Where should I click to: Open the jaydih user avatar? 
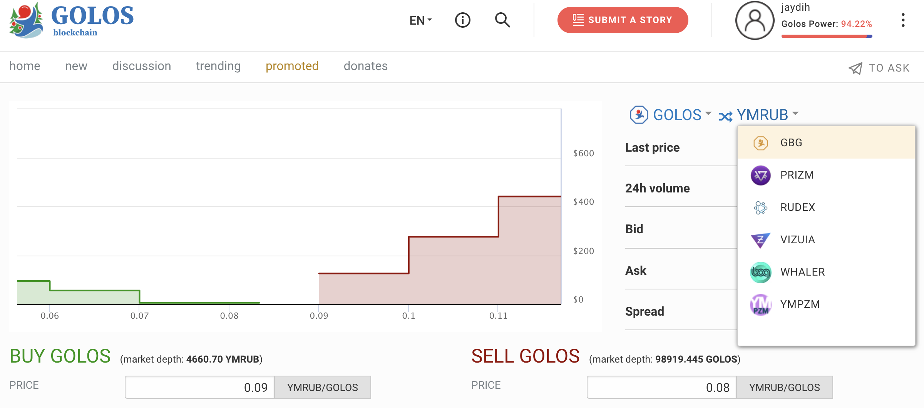[754, 21]
